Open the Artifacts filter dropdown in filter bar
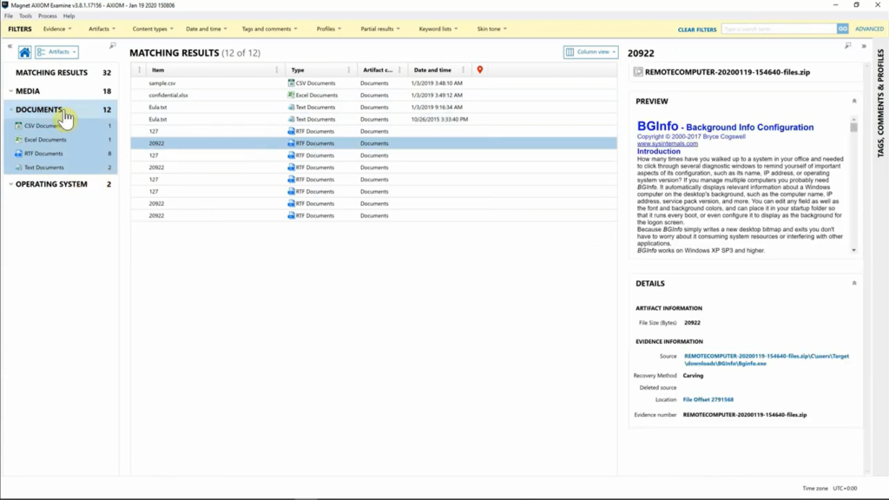The width and height of the screenshot is (889, 500). (102, 29)
